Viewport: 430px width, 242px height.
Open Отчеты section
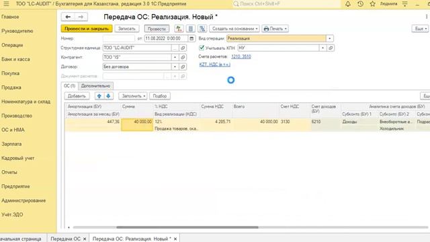click(x=9, y=172)
